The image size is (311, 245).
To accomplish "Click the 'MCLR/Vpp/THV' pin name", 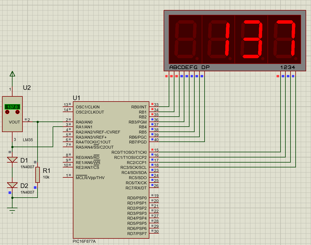I will pyautogui.click(x=90, y=178).
